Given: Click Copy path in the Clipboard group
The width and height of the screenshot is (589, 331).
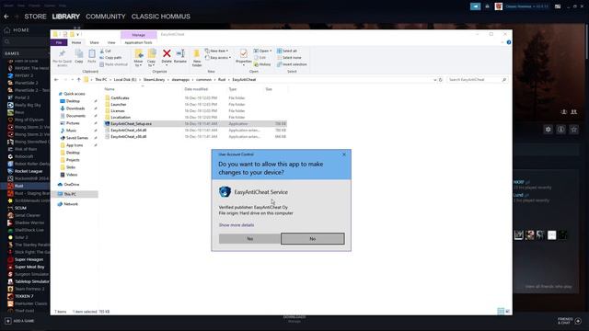Looking at the screenshot, I should (x=110, y=57).
